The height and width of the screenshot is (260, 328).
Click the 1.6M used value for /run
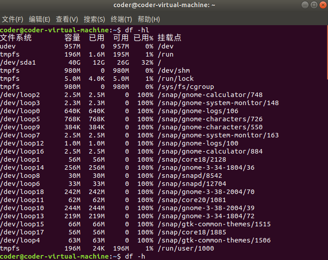[x=97, y=54]
